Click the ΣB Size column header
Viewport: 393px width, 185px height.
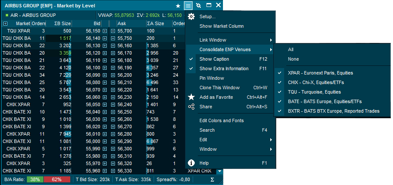[x=59, y=23]
